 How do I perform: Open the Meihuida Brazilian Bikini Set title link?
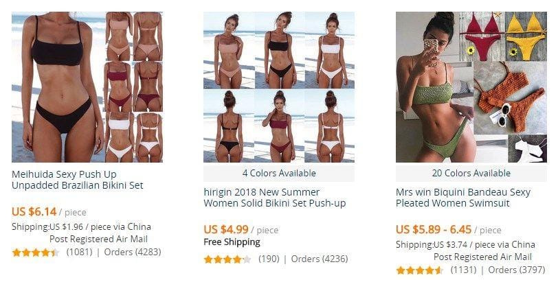pyautogui.click(x=78, y=180)
